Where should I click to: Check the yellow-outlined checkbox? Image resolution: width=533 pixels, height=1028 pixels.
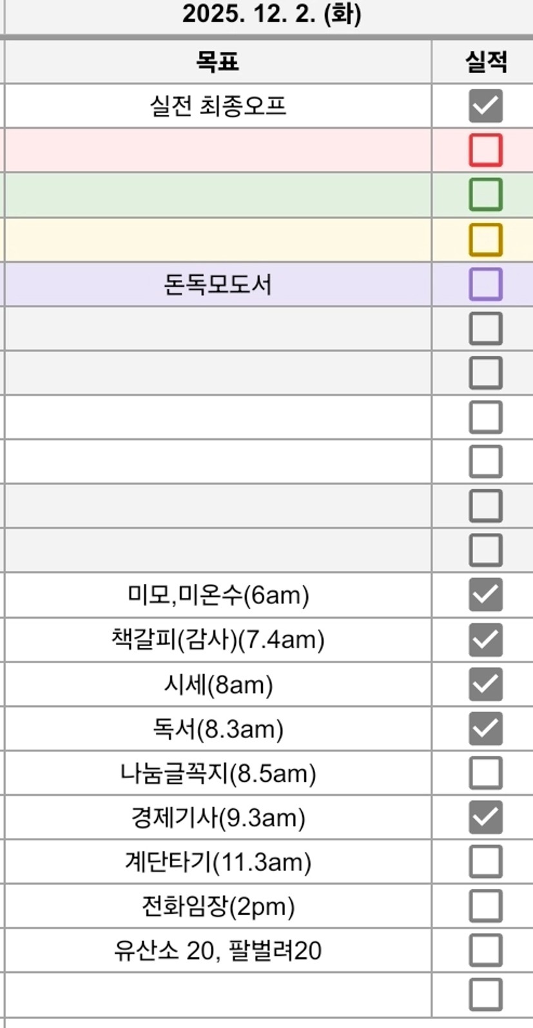coord(485,240)
